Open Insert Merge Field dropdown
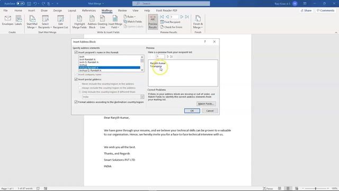The image size is (339, 191). [x=115, y=22]
